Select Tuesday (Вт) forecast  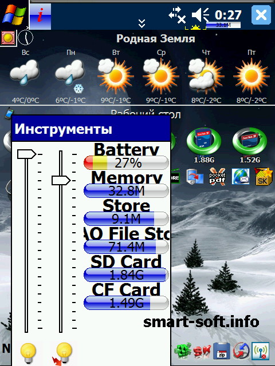[116, 77]
